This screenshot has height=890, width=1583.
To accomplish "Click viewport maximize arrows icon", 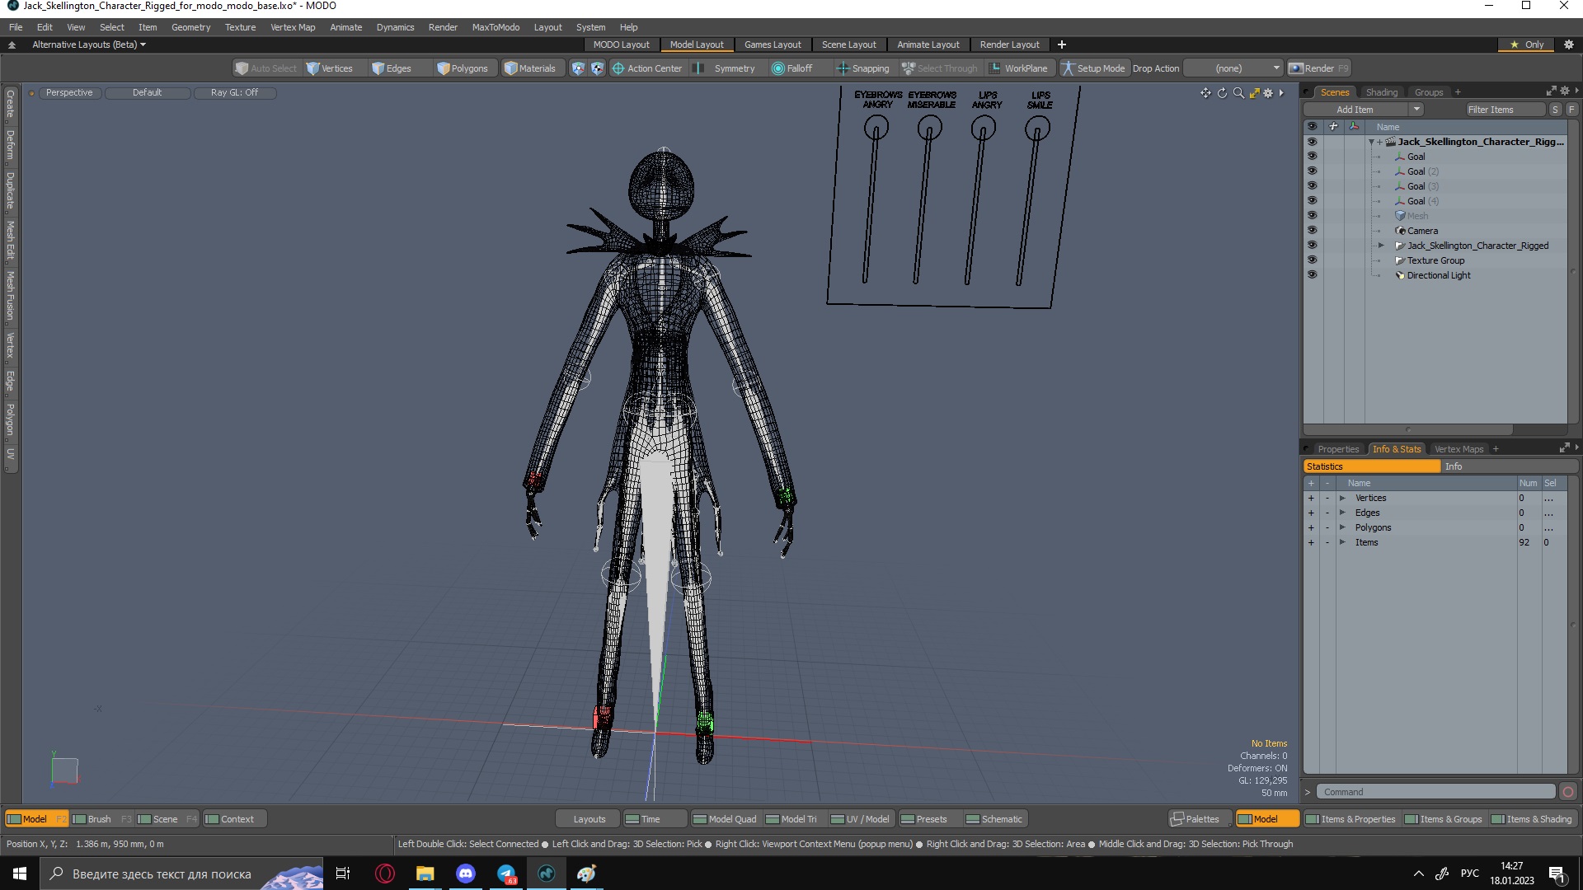I will click(x=1254, y=93).
